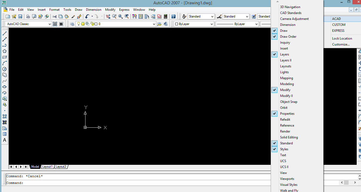Select the Line tool

click(5, 33)
